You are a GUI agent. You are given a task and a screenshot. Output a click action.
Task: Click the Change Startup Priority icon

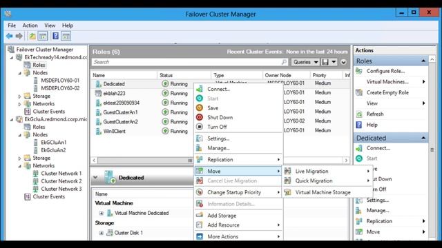coord(200,192)
